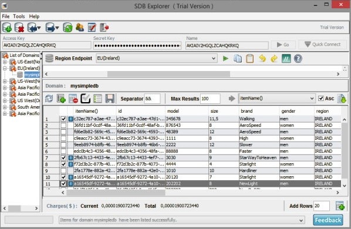Uncheck row 1 checkbox for model 345678

click(63, 119)
